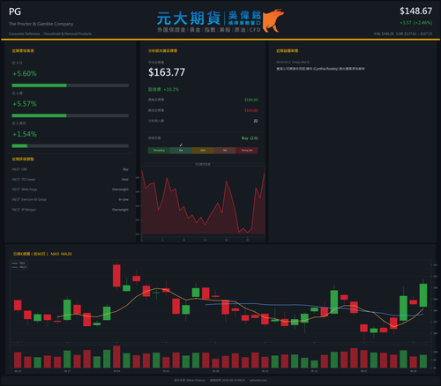The height and width of the screenshot is (386, 441).
Task: Click the JP Morgan rating row
Action: pos(71,210)
